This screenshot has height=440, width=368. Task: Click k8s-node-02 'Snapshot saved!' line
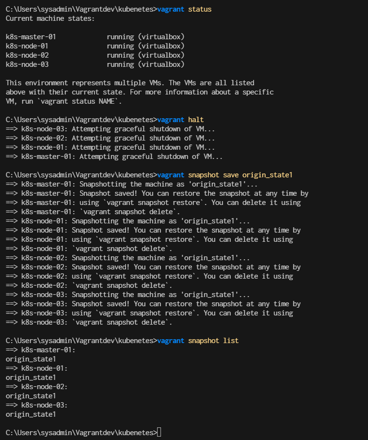point(153,267)
